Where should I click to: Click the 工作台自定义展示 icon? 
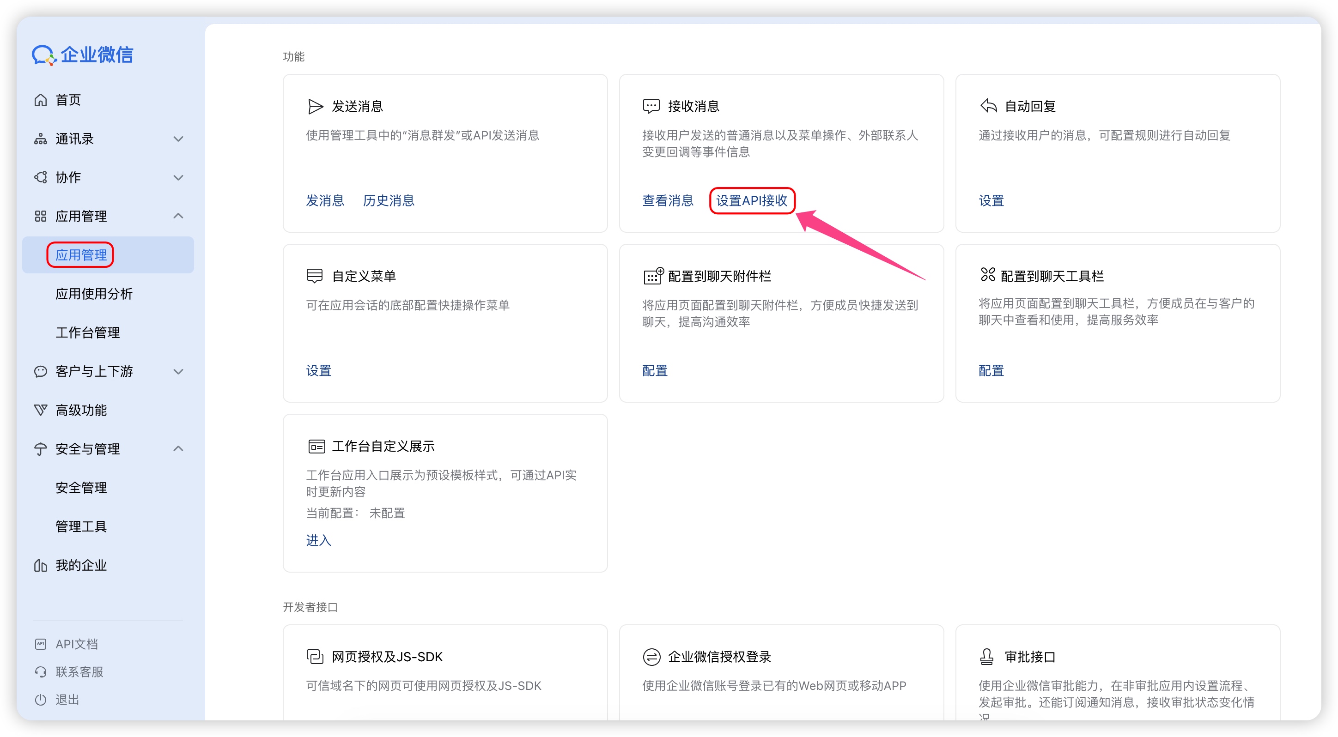(x=316, y=447)
